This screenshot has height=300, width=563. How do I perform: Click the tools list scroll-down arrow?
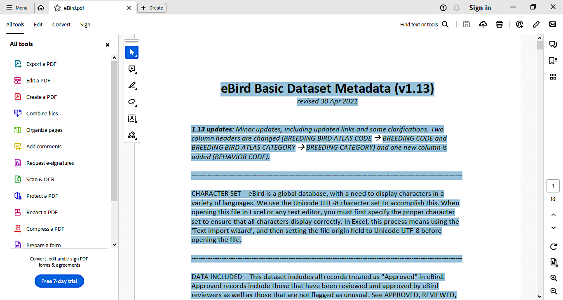point(115,244)
